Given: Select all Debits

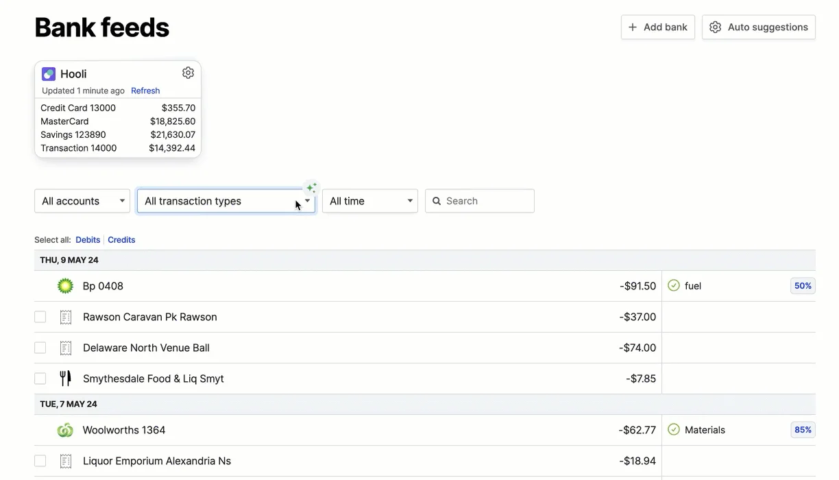Looking at the screenshot, I should (88, 240).
